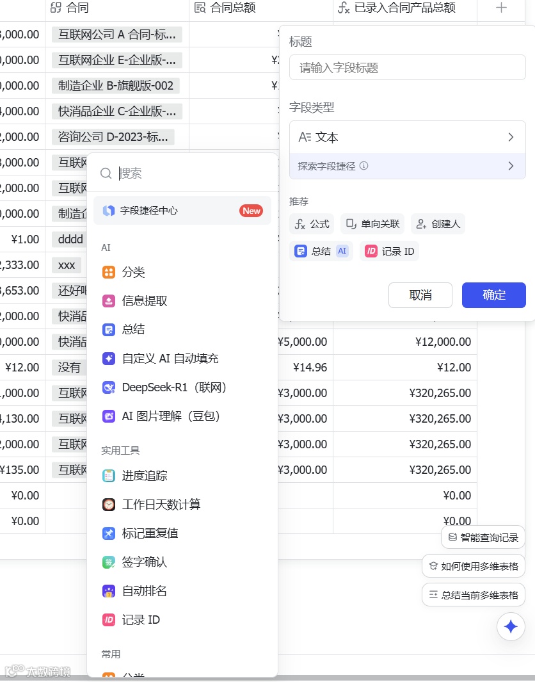Click the 标记重复值 icon
The height and width of the screenshot is (682, 535).
click(x=109, y=533)
